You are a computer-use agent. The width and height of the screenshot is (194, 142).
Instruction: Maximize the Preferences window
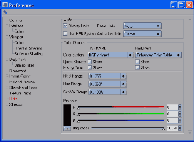182,5
